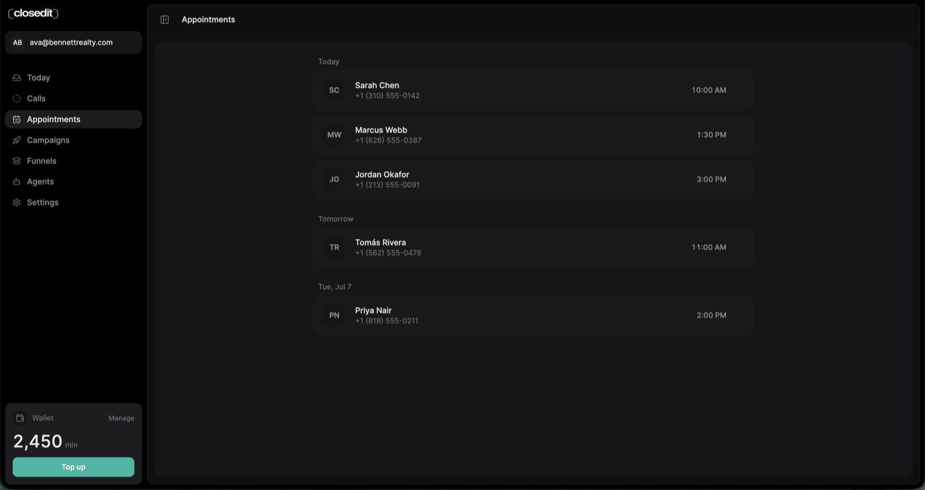The image size is (925, 490).
Task: Open the Manage wallet link
Action: (121, 418)
